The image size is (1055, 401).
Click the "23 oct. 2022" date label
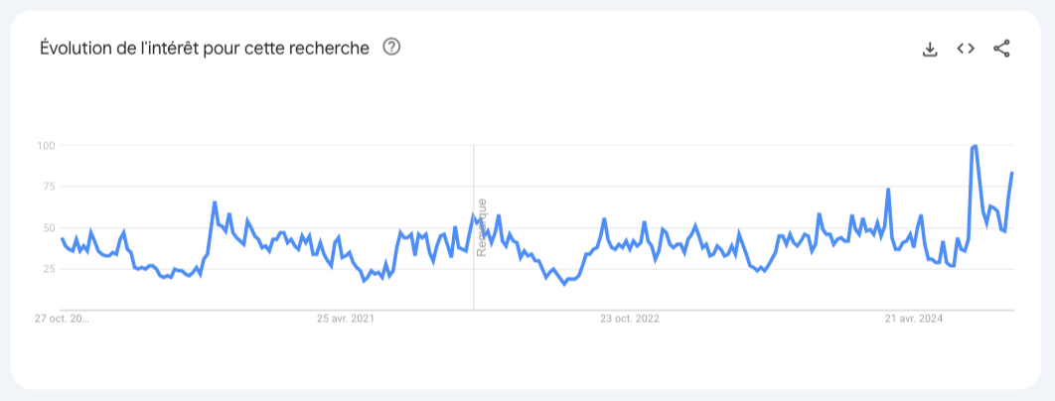[630, 319]
